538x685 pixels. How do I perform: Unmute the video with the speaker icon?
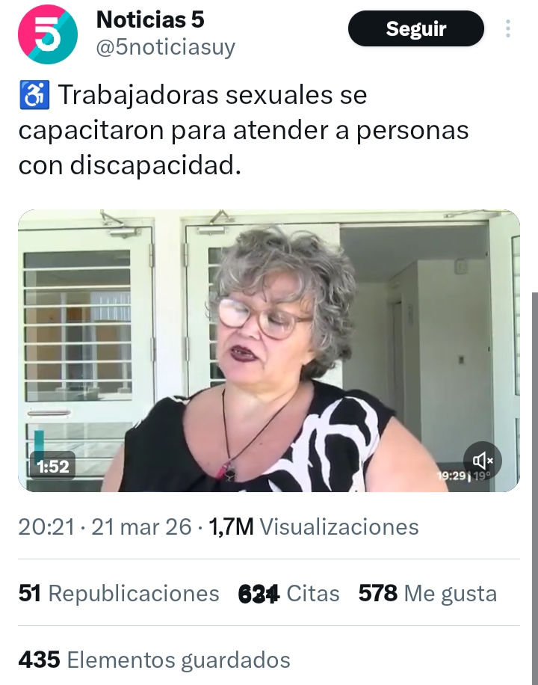(x=483, y=461)
